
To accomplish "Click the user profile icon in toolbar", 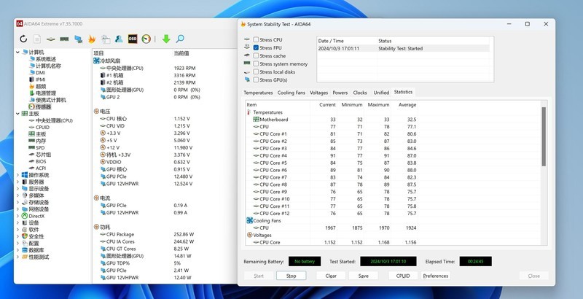I will (x=119, y=39).
